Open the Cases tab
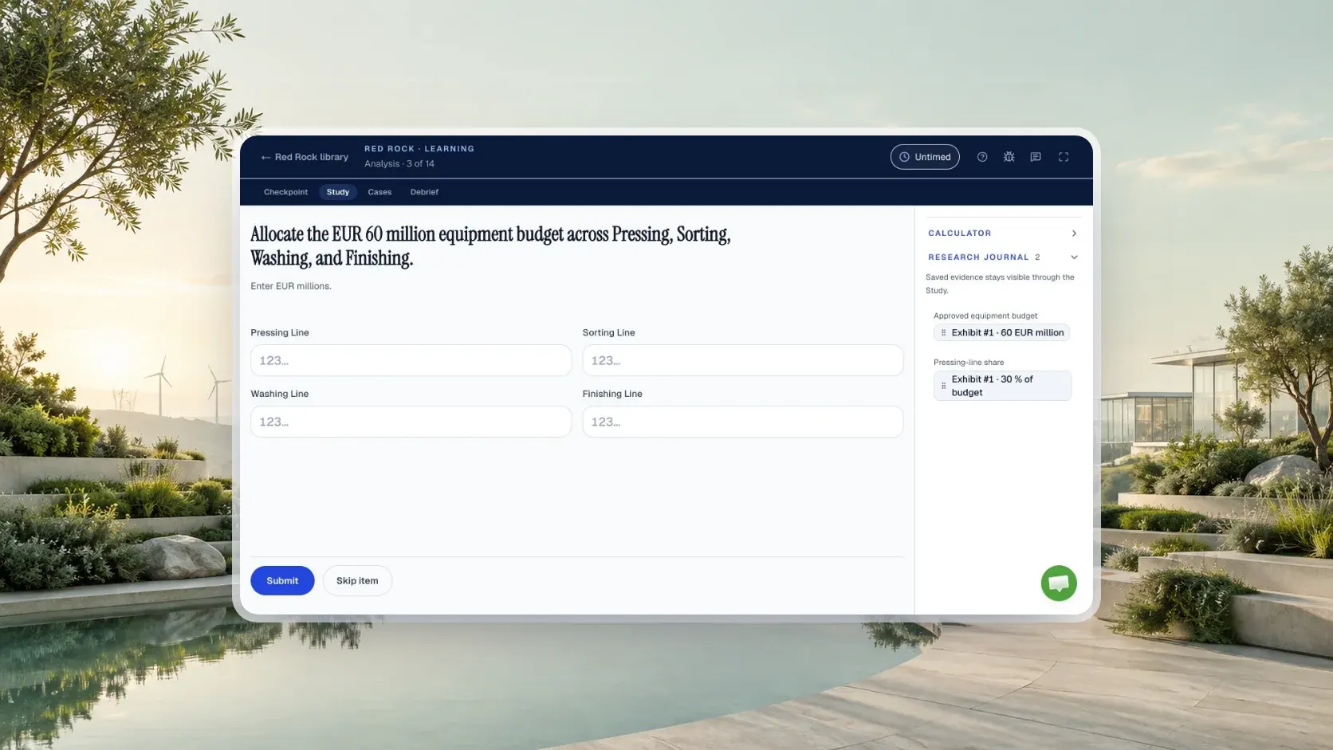 pos(379,192)
